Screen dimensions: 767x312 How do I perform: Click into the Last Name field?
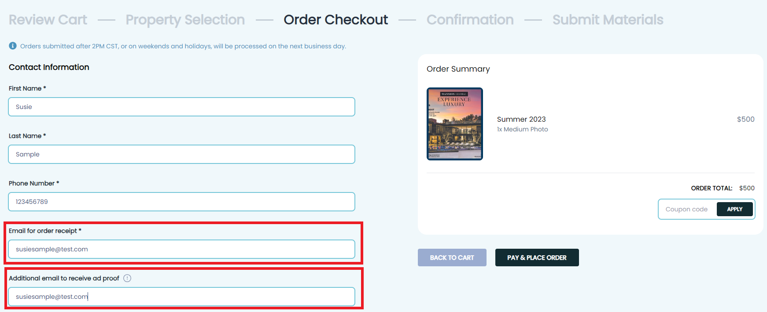pyautogui.click(x=181, y=154)
